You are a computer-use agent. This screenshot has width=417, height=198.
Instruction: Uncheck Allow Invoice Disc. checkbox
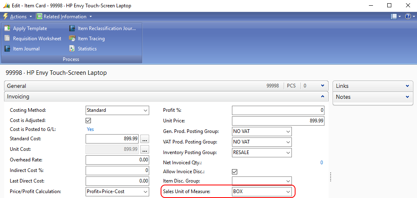click(x=234, y=172)
